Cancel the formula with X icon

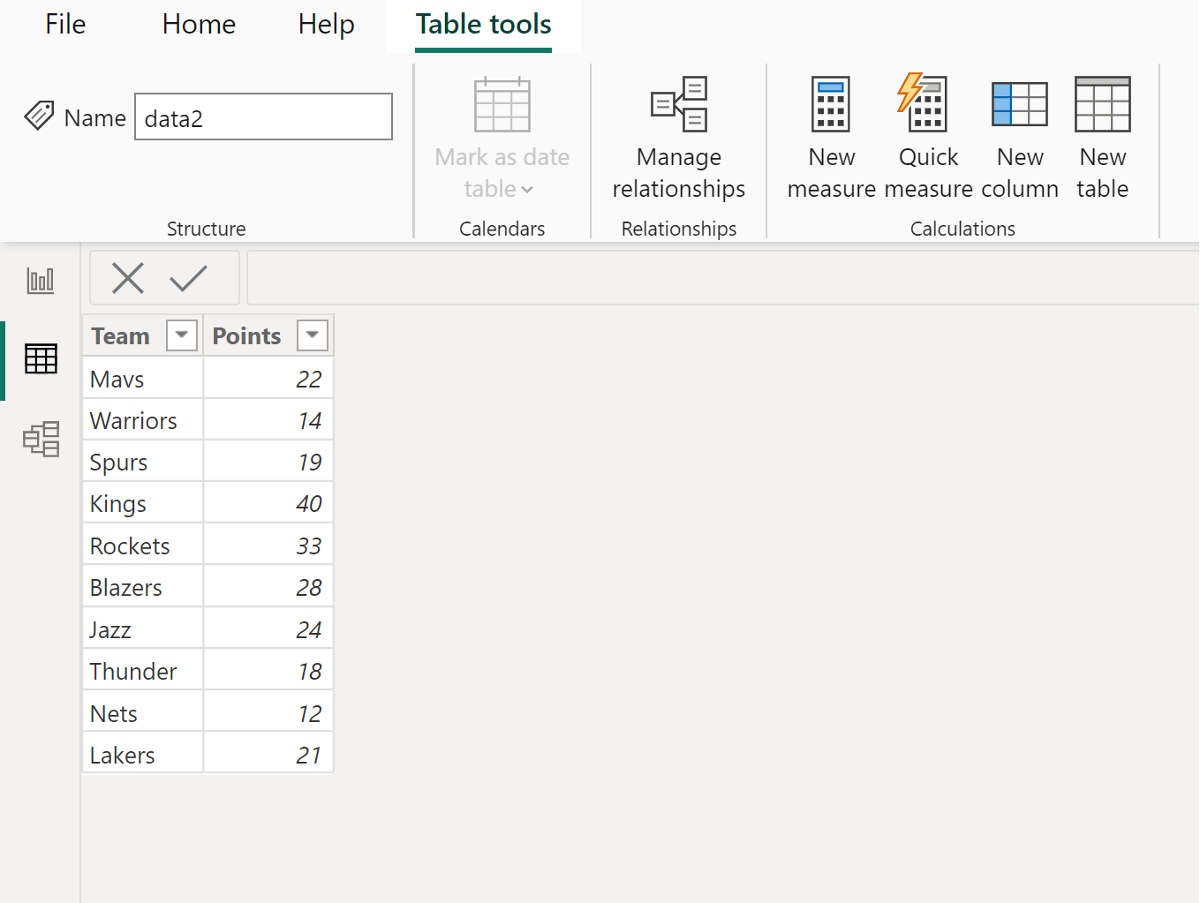[x=128, y=278]
